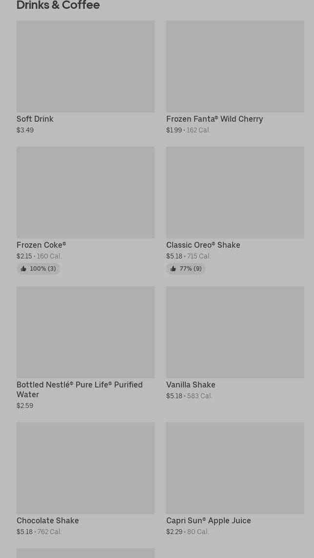Click Capri Sun Apple Juice title
Image resolution: width=314 pixels, height=558 pixels.
click(x=209, y=520)
